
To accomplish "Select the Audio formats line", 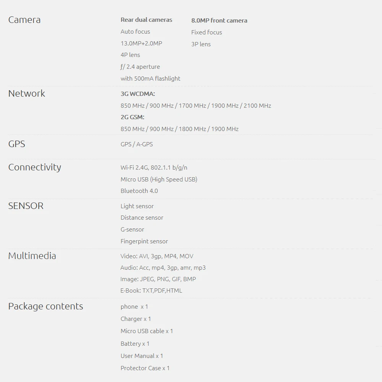I will [163, 268].
